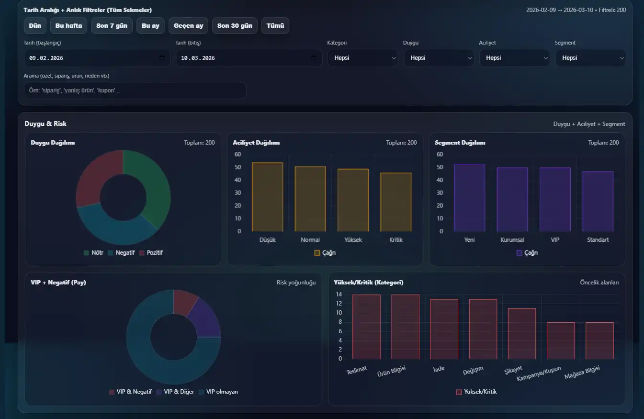Toggle Negatif legend swatch in sentiment chart
Viewport: 644px width, 419px height.
point(111,252)
